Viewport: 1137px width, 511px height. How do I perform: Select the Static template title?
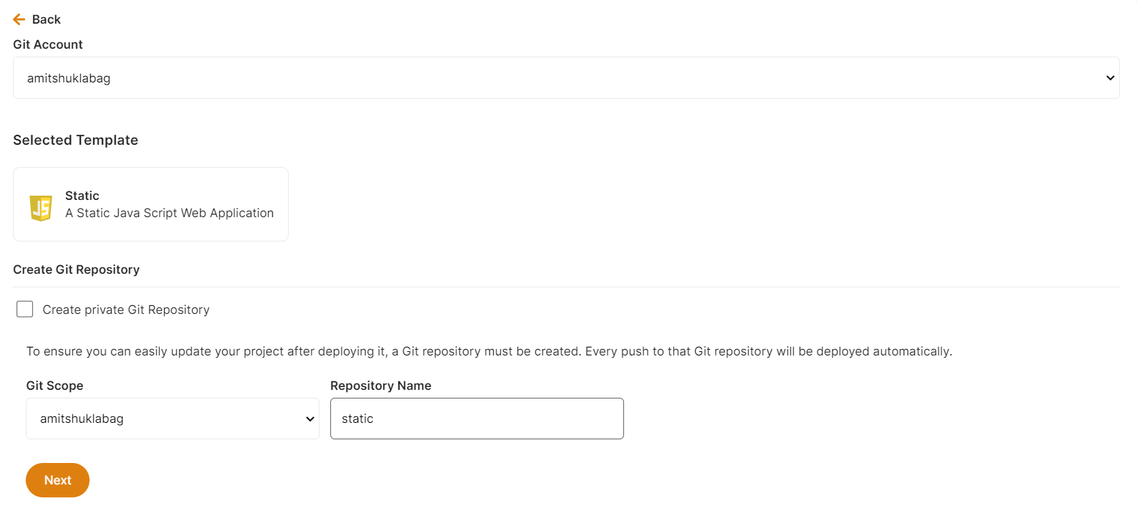click(x=82, y=196)
